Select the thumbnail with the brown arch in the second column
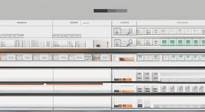 click(x=97, y=44)
